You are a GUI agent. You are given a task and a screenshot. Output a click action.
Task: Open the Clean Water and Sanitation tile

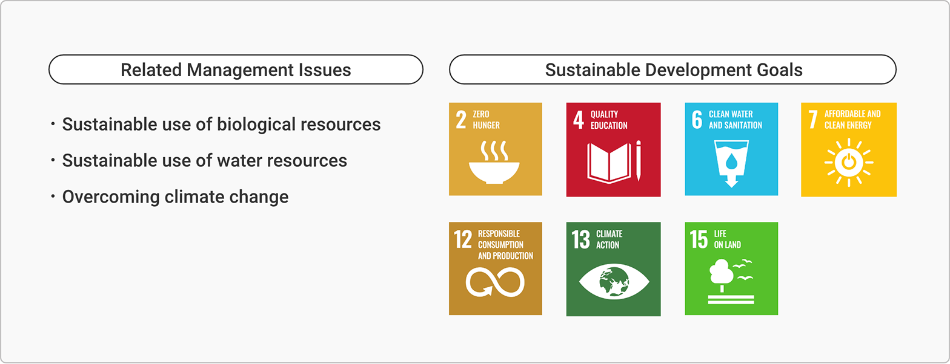pyautogui.click(x=731, y=149)
